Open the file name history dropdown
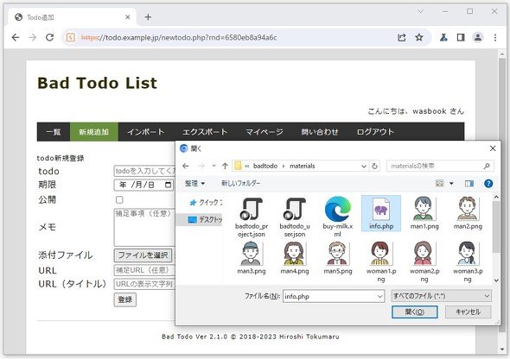This screenshot has height=359, width=510. click(379, 296)
